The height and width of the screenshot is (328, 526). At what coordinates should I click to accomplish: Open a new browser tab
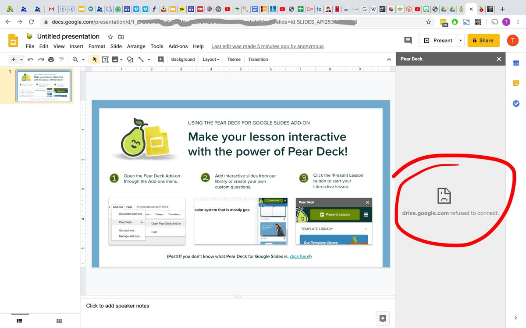pos(502,9)
